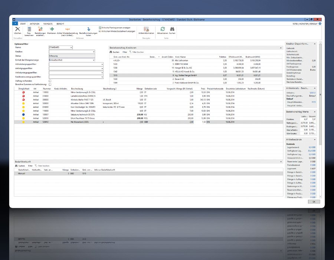Click the green Markieren plus icon
Viewport: 334px width, 260px height.
(52, 29)
